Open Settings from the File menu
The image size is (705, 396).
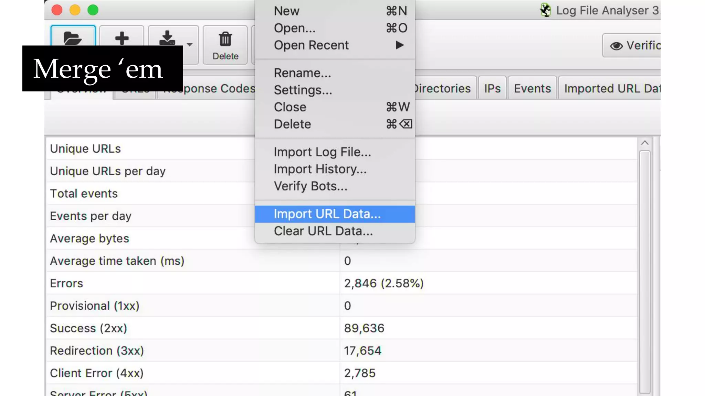coord(303,90)
